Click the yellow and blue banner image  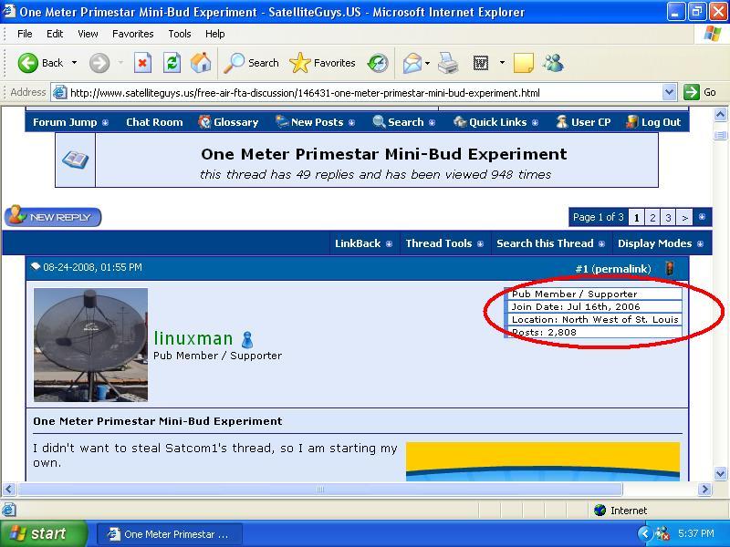(543, 461)
